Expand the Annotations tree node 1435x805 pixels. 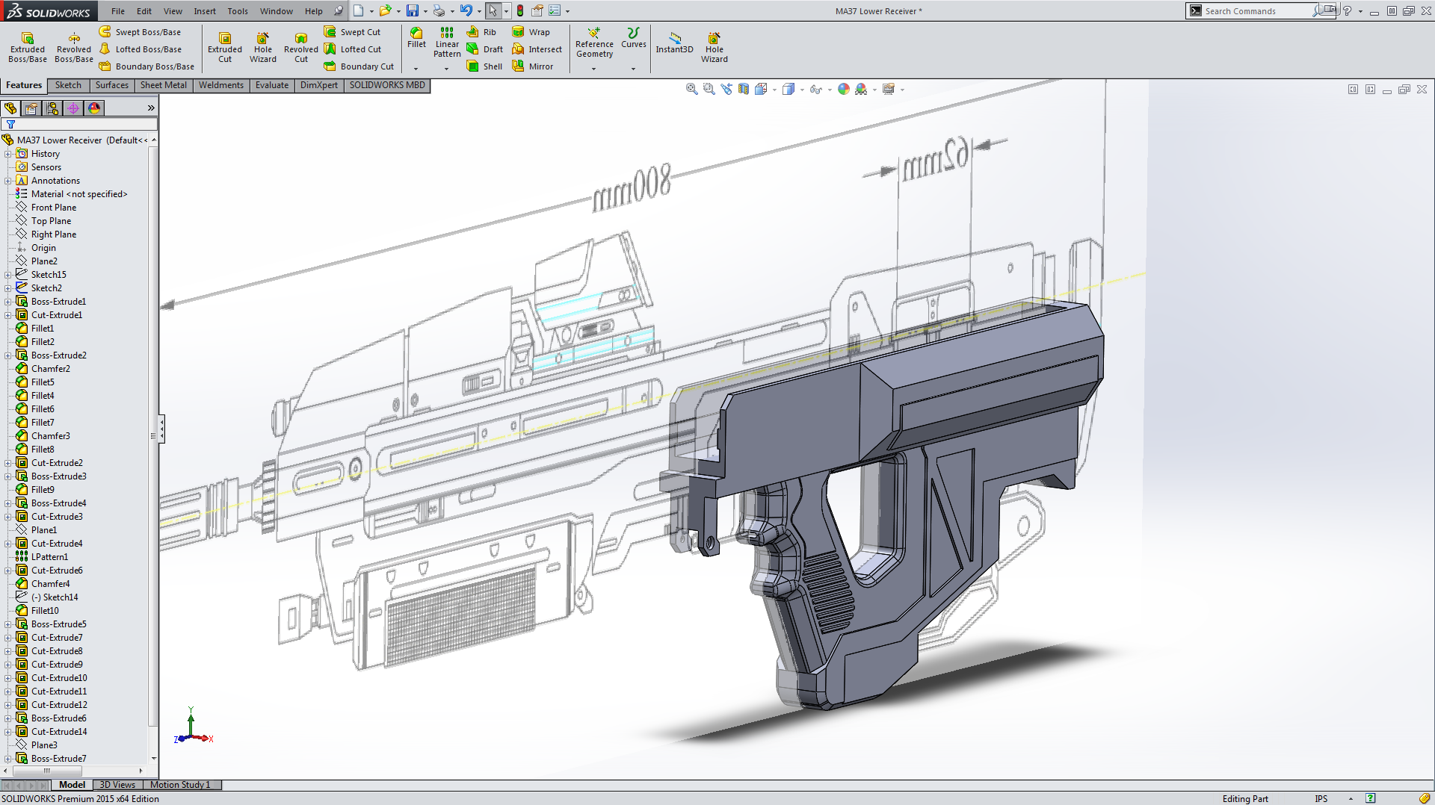[x=7, y=181]
